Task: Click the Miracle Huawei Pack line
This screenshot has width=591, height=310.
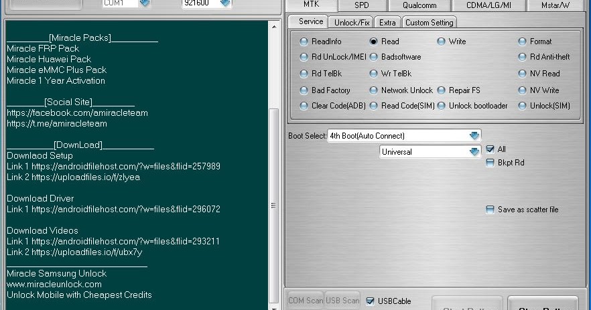Action: point(49,59)
